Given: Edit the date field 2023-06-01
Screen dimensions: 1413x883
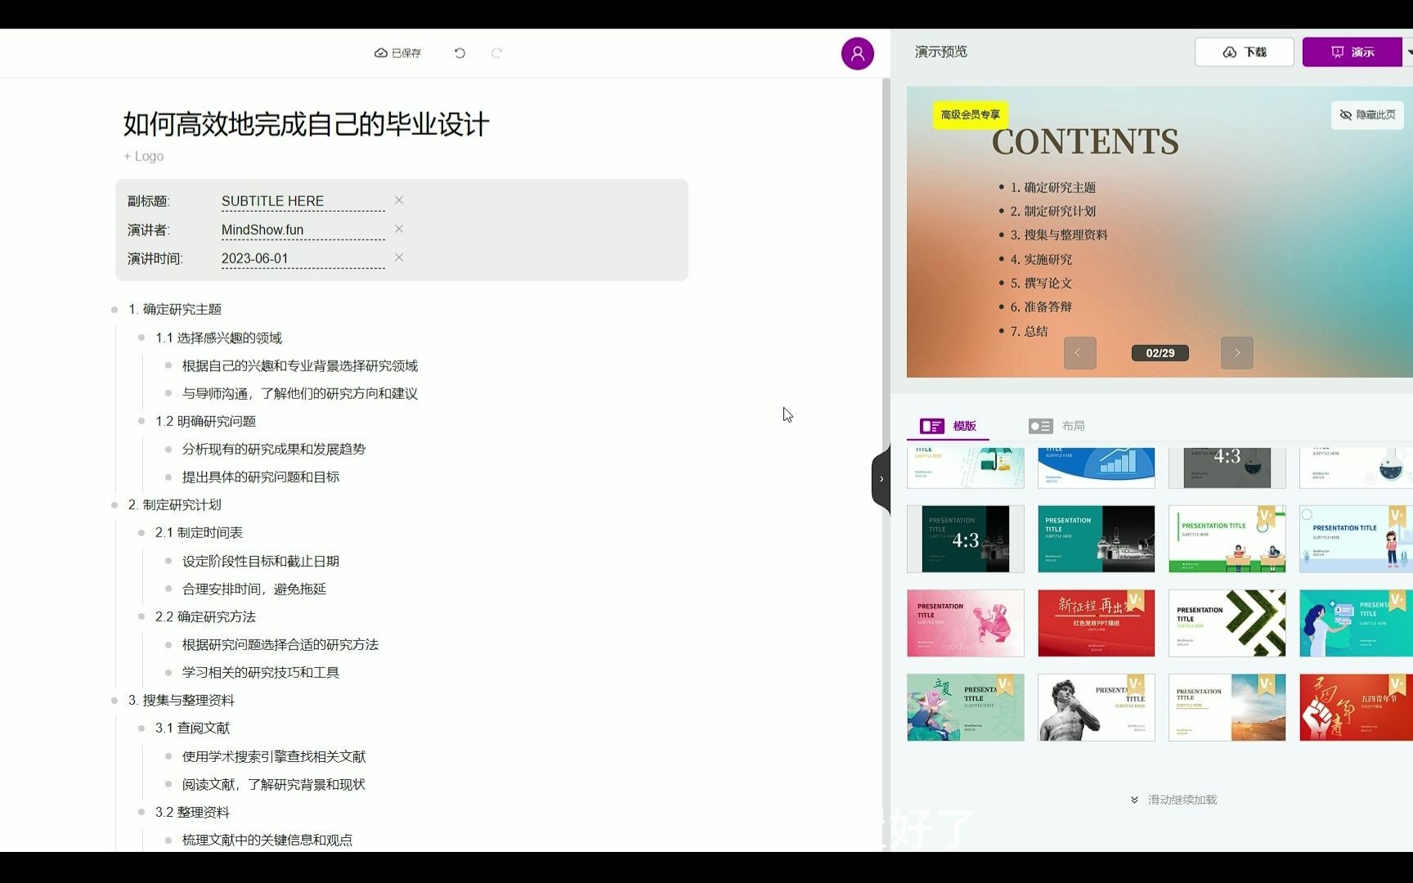Looking at the screenshot, I should pos(303,258).
